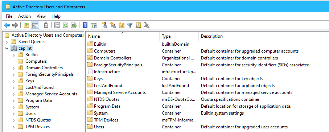The height and width of the screenshot is (132, 329).
Task: Sort the list by the Type column header
Action: tap(179, 36)
